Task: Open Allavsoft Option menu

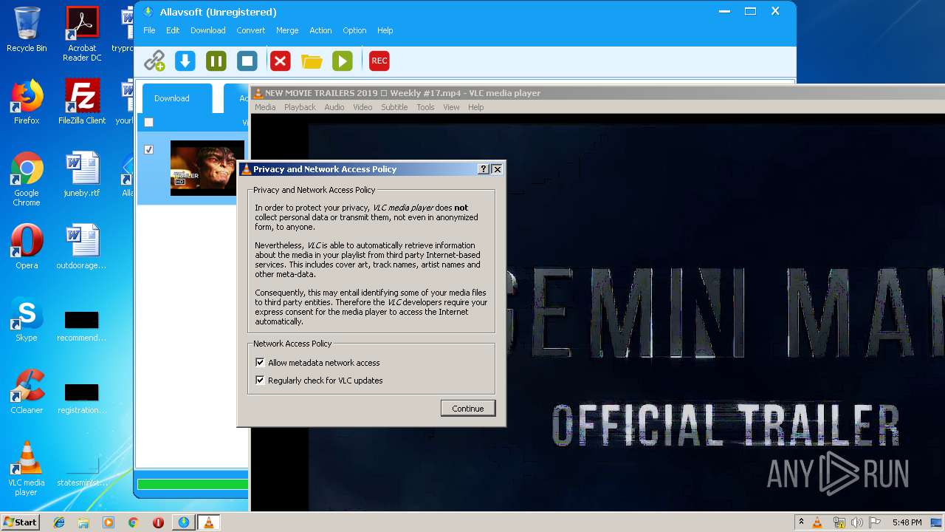Action: click(354, 30)
